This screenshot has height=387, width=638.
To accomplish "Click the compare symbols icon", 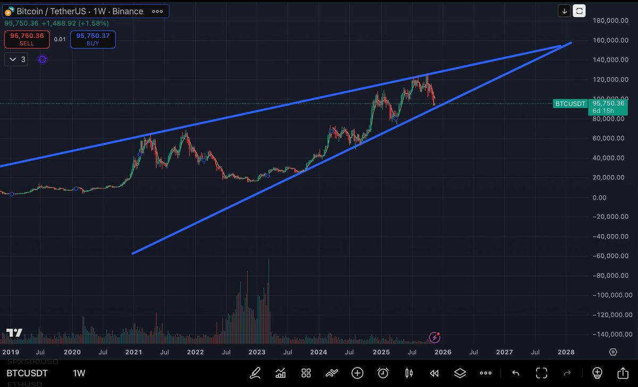I will point(331,373).
